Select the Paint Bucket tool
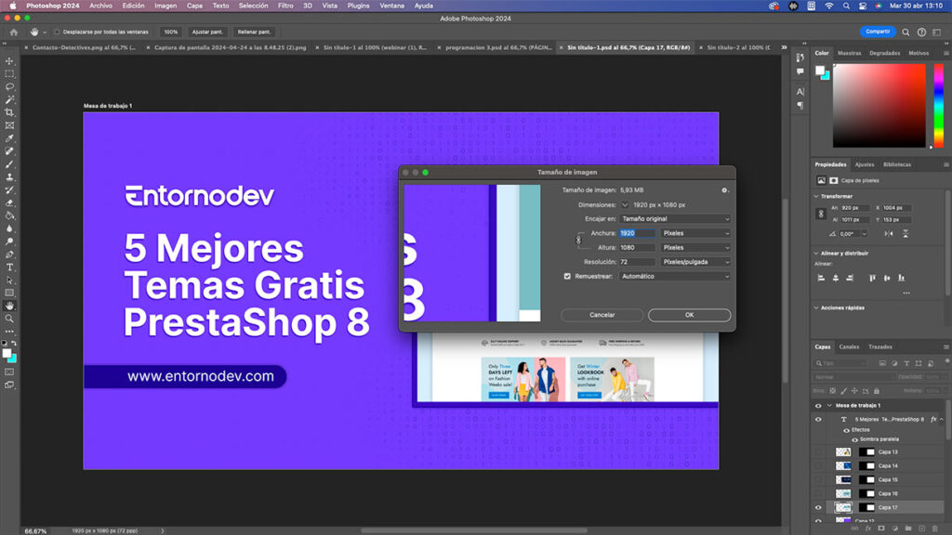Image resolution: width=952 pixels, height=535 pixels. pyautogui.click(x=9, y=215)
